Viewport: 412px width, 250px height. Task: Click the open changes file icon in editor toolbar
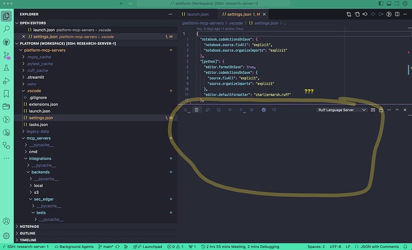pyautogui.click(x=357, y=14)
